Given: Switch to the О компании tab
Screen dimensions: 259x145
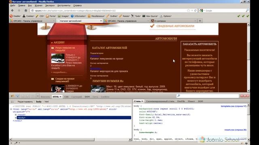Looking at the screenshot, I should click(x=174, y=21).
